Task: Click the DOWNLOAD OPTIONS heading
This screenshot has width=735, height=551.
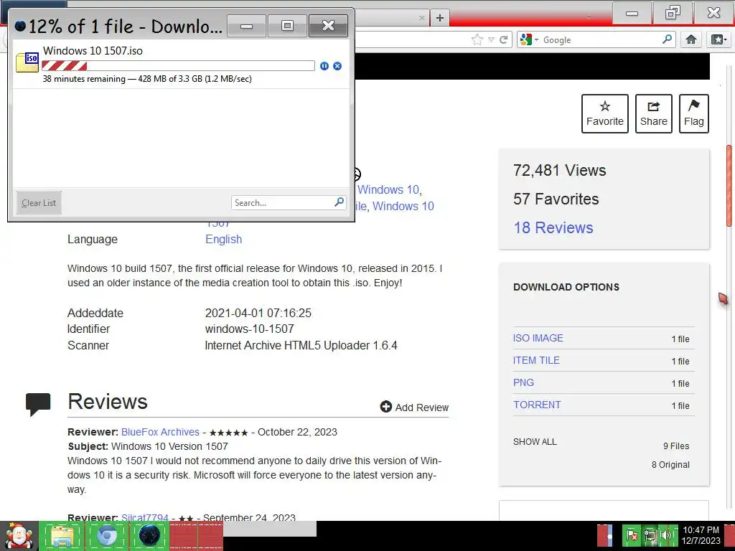Action: coord(566,287)
